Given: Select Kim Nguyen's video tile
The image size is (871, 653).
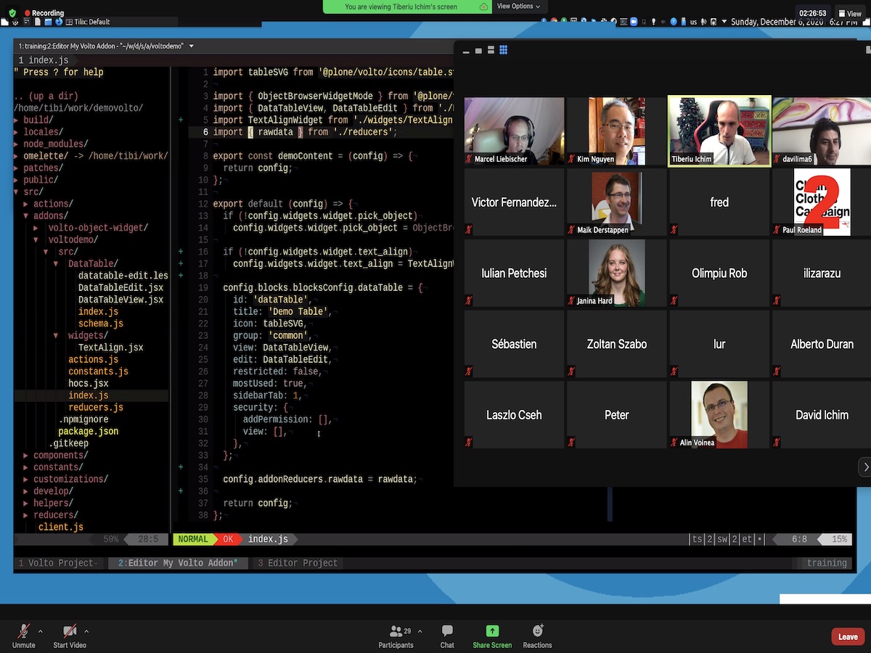Looking at the screenshot, I should pos(616,131).
